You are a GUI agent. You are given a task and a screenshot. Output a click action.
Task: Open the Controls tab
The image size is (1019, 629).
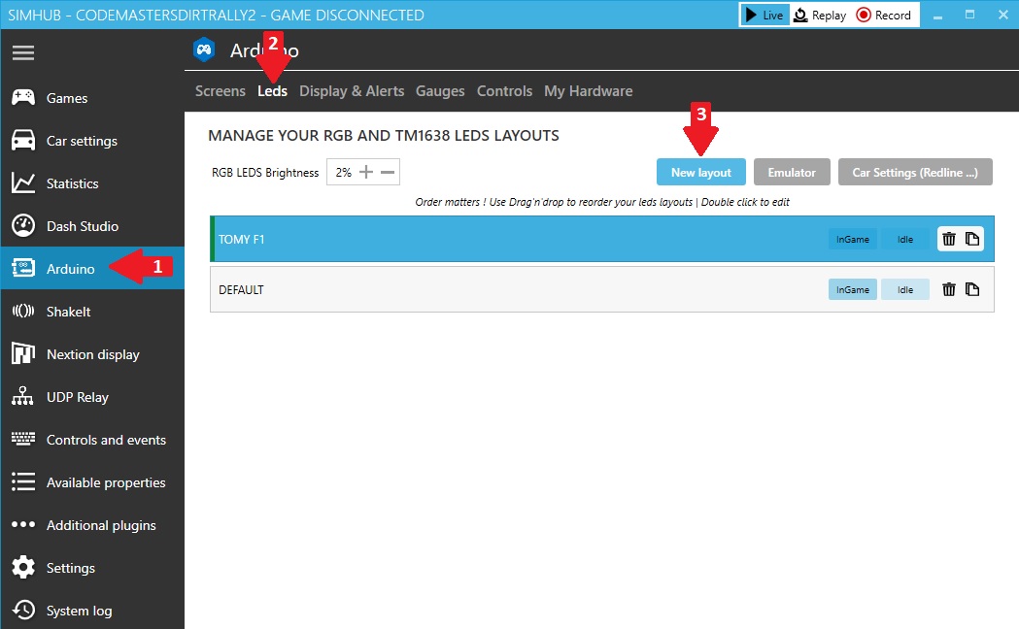[x=504, y=91]
